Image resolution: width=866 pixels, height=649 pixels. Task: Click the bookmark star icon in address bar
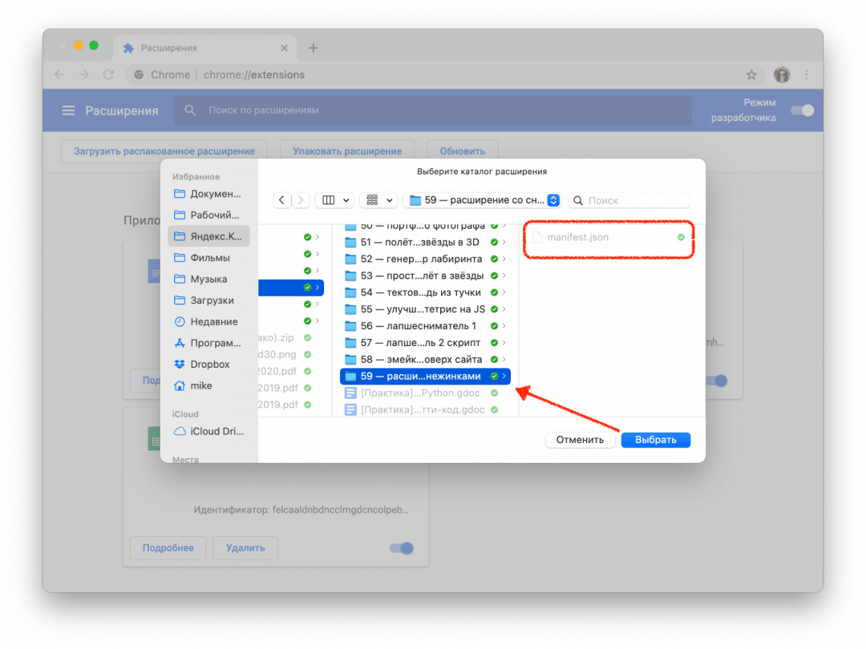pyautogui.click(x=751, y=75)
